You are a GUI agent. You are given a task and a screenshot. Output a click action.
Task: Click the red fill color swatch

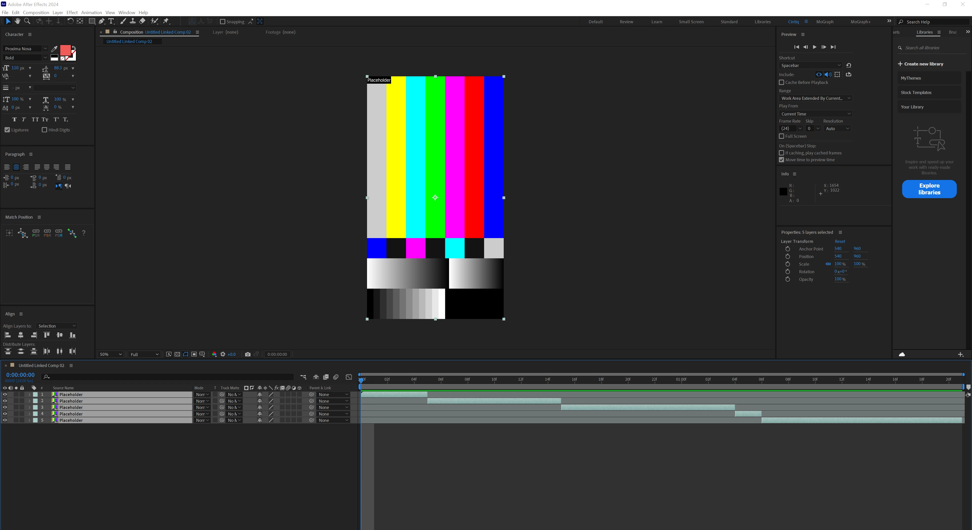click(x=65, y=50)
